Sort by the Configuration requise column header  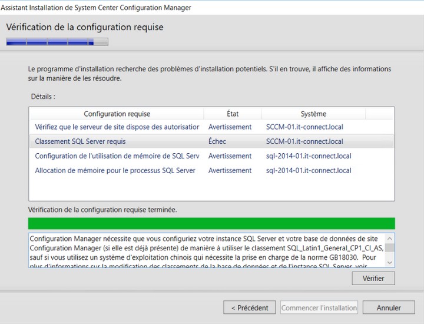coord(117,114)
